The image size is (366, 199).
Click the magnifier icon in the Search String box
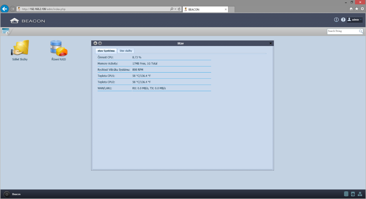[x=361, y=31]
